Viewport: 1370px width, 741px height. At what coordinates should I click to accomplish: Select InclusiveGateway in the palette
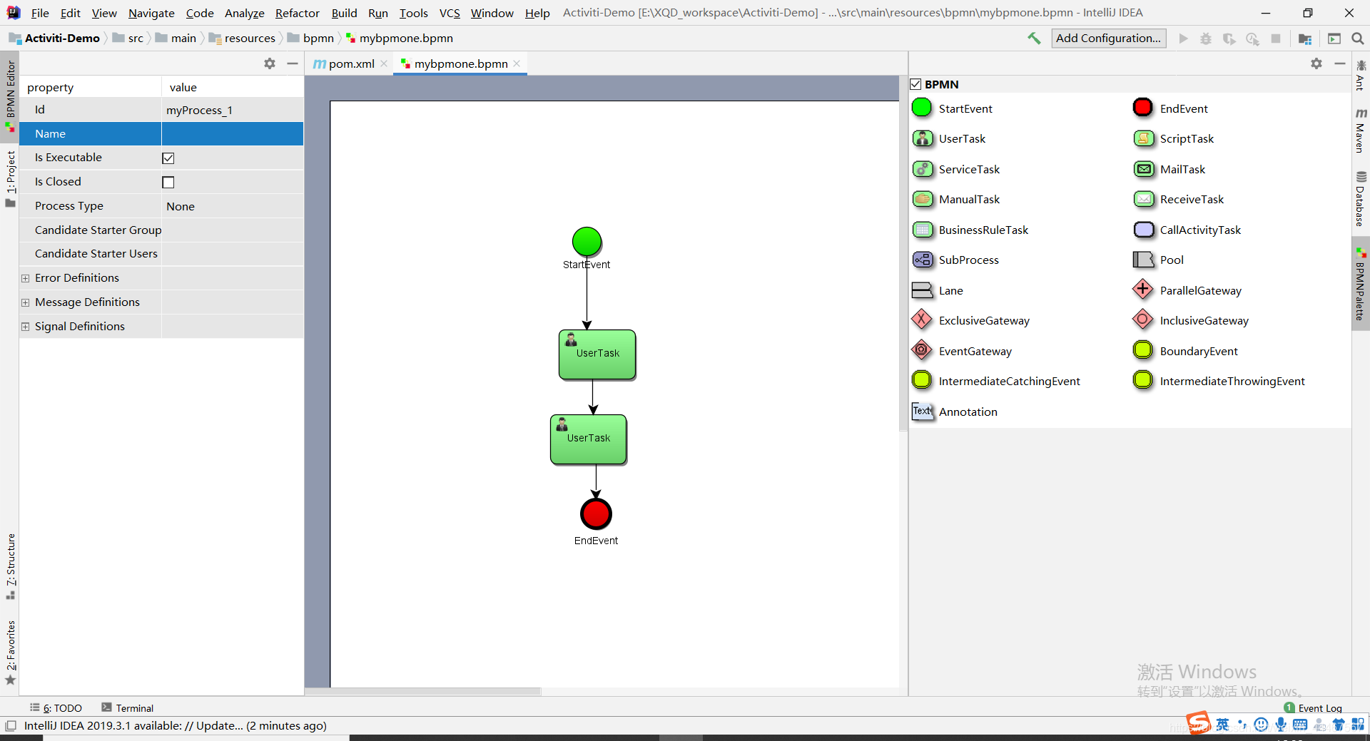[1191, 320]
